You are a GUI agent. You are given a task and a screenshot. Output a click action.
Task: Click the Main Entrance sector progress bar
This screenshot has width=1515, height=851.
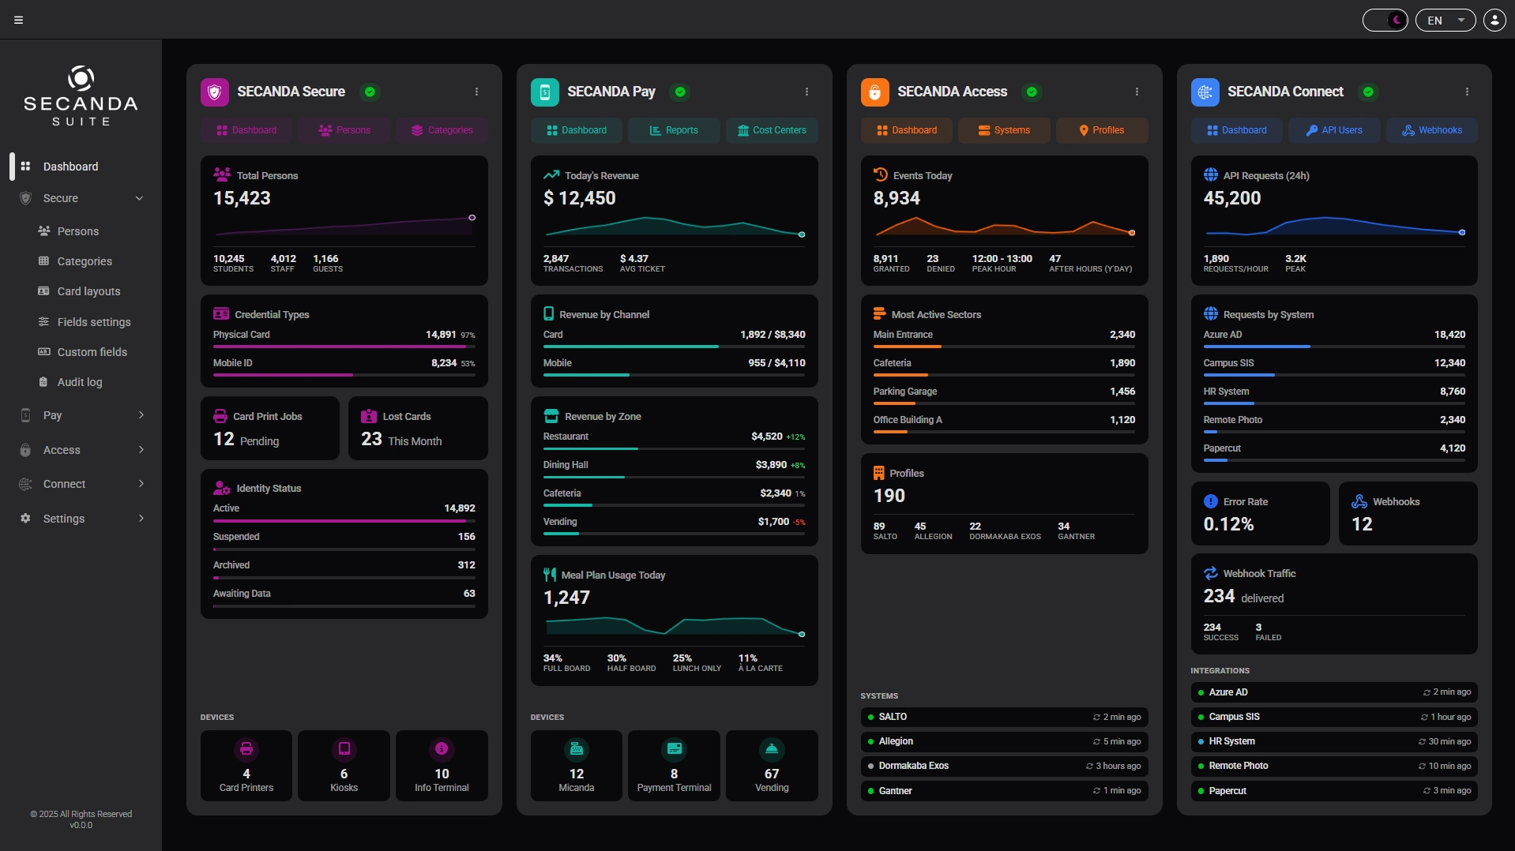[1005, 347]
